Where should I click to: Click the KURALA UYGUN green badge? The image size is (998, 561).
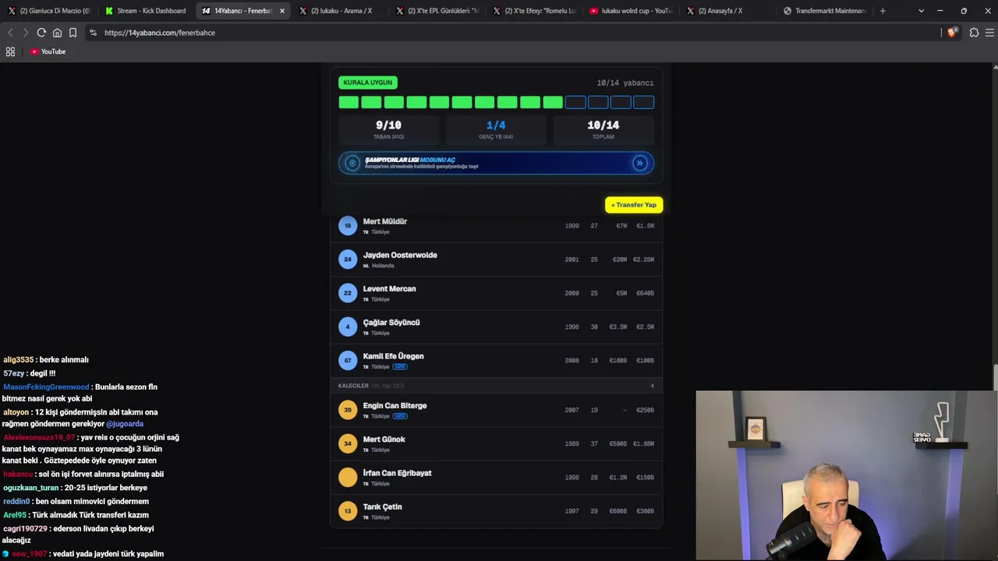pos(368,83)
